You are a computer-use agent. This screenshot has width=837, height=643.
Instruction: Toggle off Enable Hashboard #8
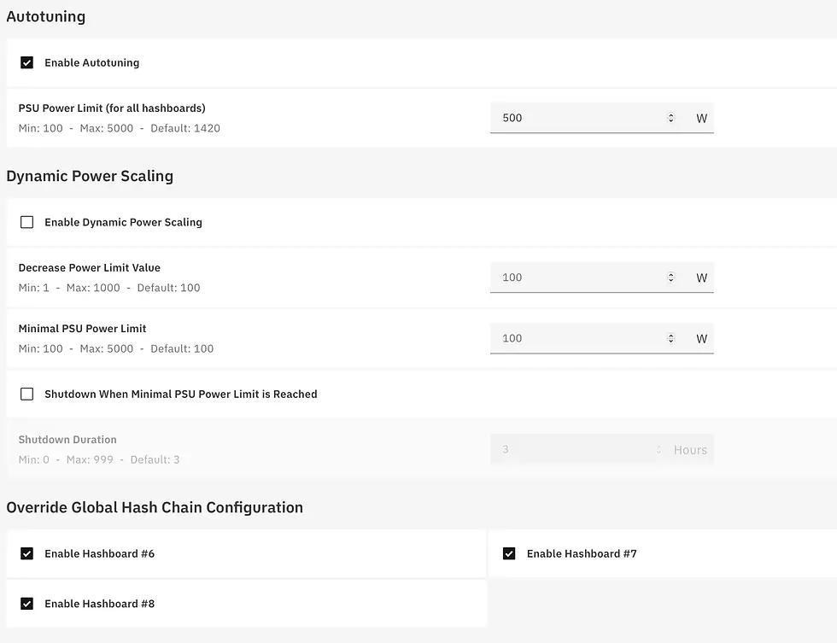click(x=26, y=604)
